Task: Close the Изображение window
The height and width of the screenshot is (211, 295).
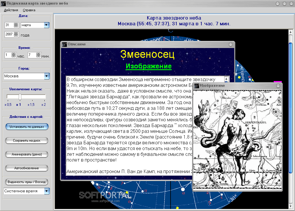Action: 278,86
